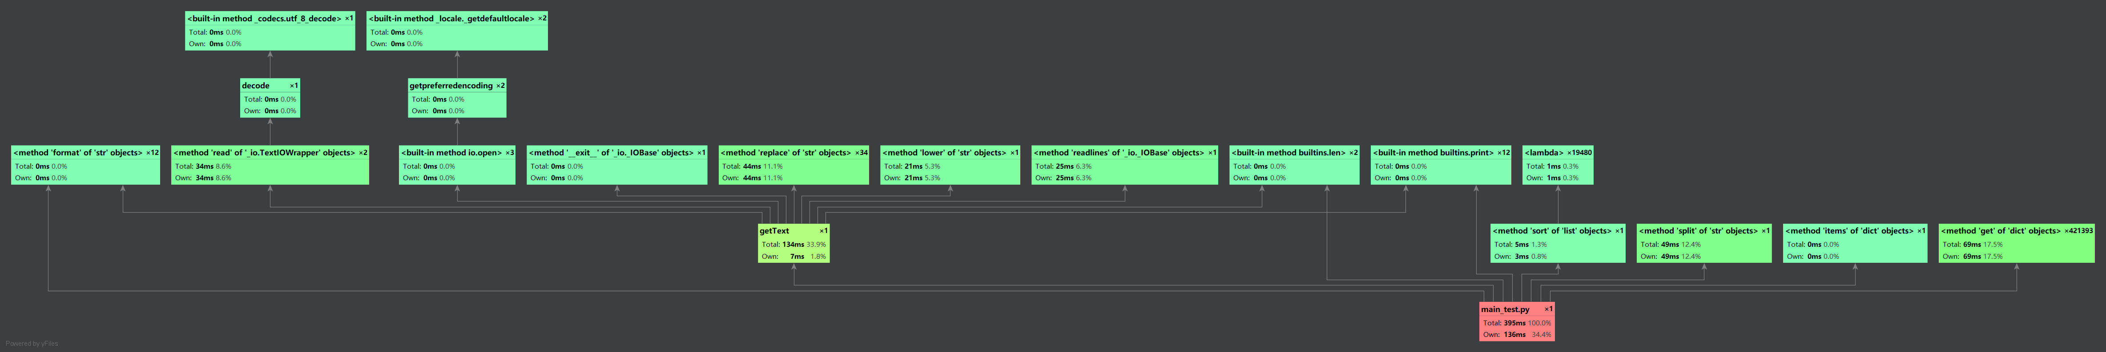Click the builtins.len method node
This screenshot has height=352, width=2106.
[x=1294, y=165]
